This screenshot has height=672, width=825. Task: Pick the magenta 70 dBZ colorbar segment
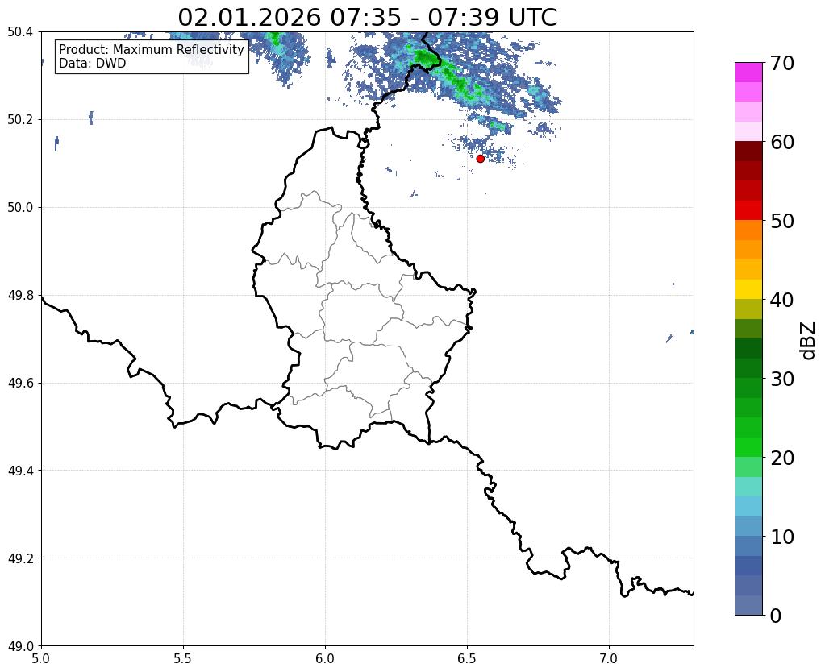[x=748, y=72]
